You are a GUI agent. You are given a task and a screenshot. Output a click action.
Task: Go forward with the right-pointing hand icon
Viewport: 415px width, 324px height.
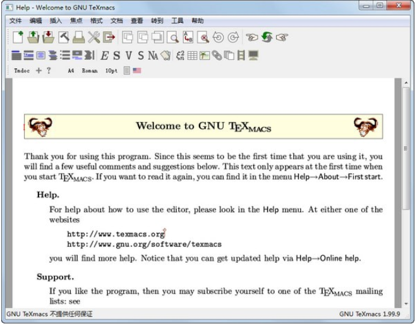pos(282,37)
